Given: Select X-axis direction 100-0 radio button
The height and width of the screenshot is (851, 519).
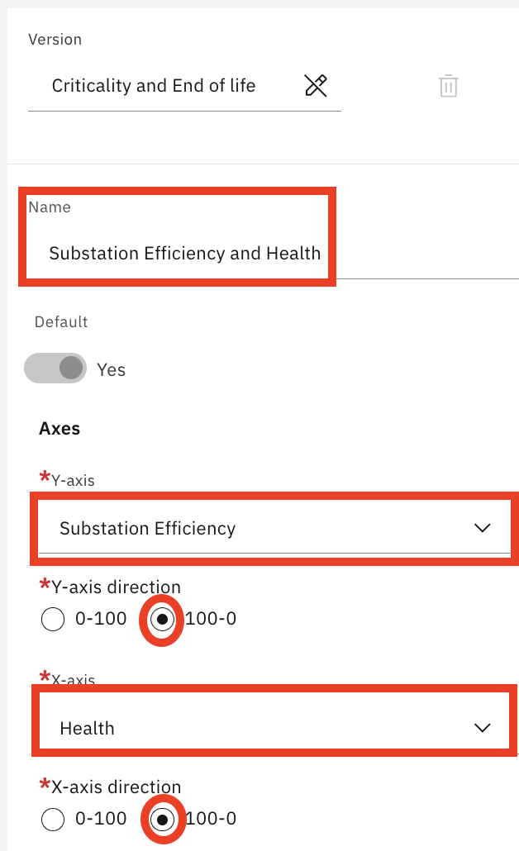Looking at the screenshot, I should coord(162,819).
